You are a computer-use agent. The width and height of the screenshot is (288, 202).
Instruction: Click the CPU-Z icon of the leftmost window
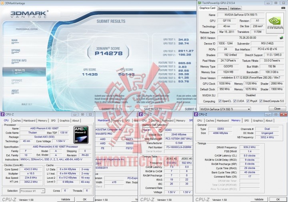click(2, 114)
